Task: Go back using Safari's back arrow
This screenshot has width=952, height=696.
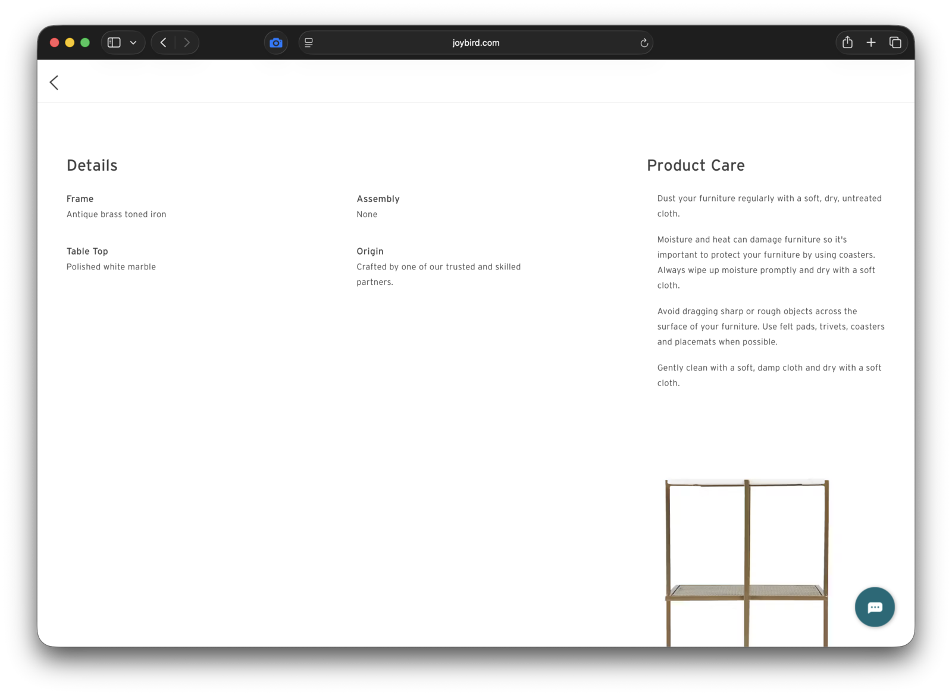Action: [x=164, y=43]
